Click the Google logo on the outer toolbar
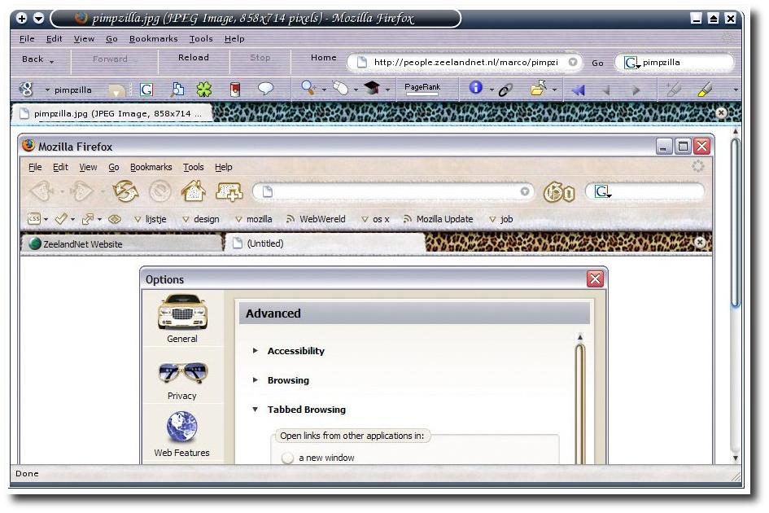 tap(25, 89)
